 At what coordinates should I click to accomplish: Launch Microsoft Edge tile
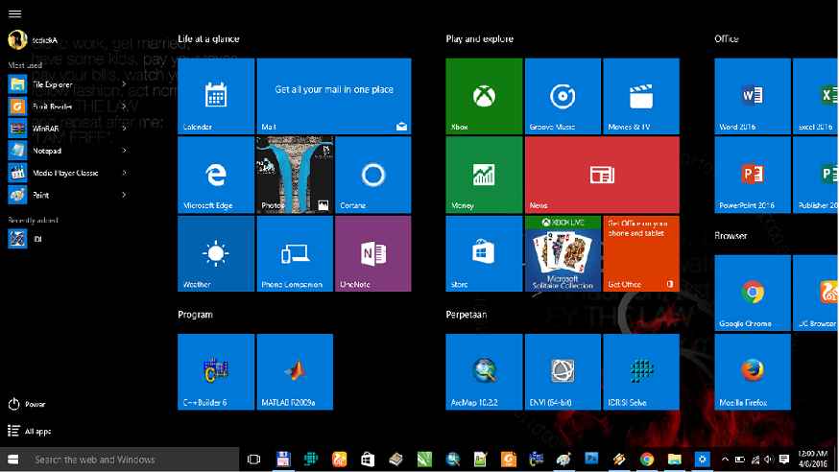(216, 175)
